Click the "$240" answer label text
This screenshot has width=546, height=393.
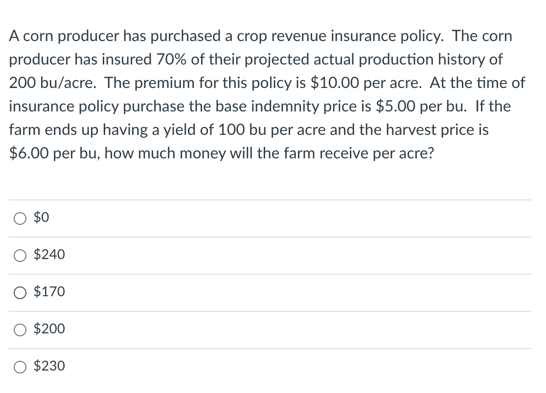click(49, 255)
